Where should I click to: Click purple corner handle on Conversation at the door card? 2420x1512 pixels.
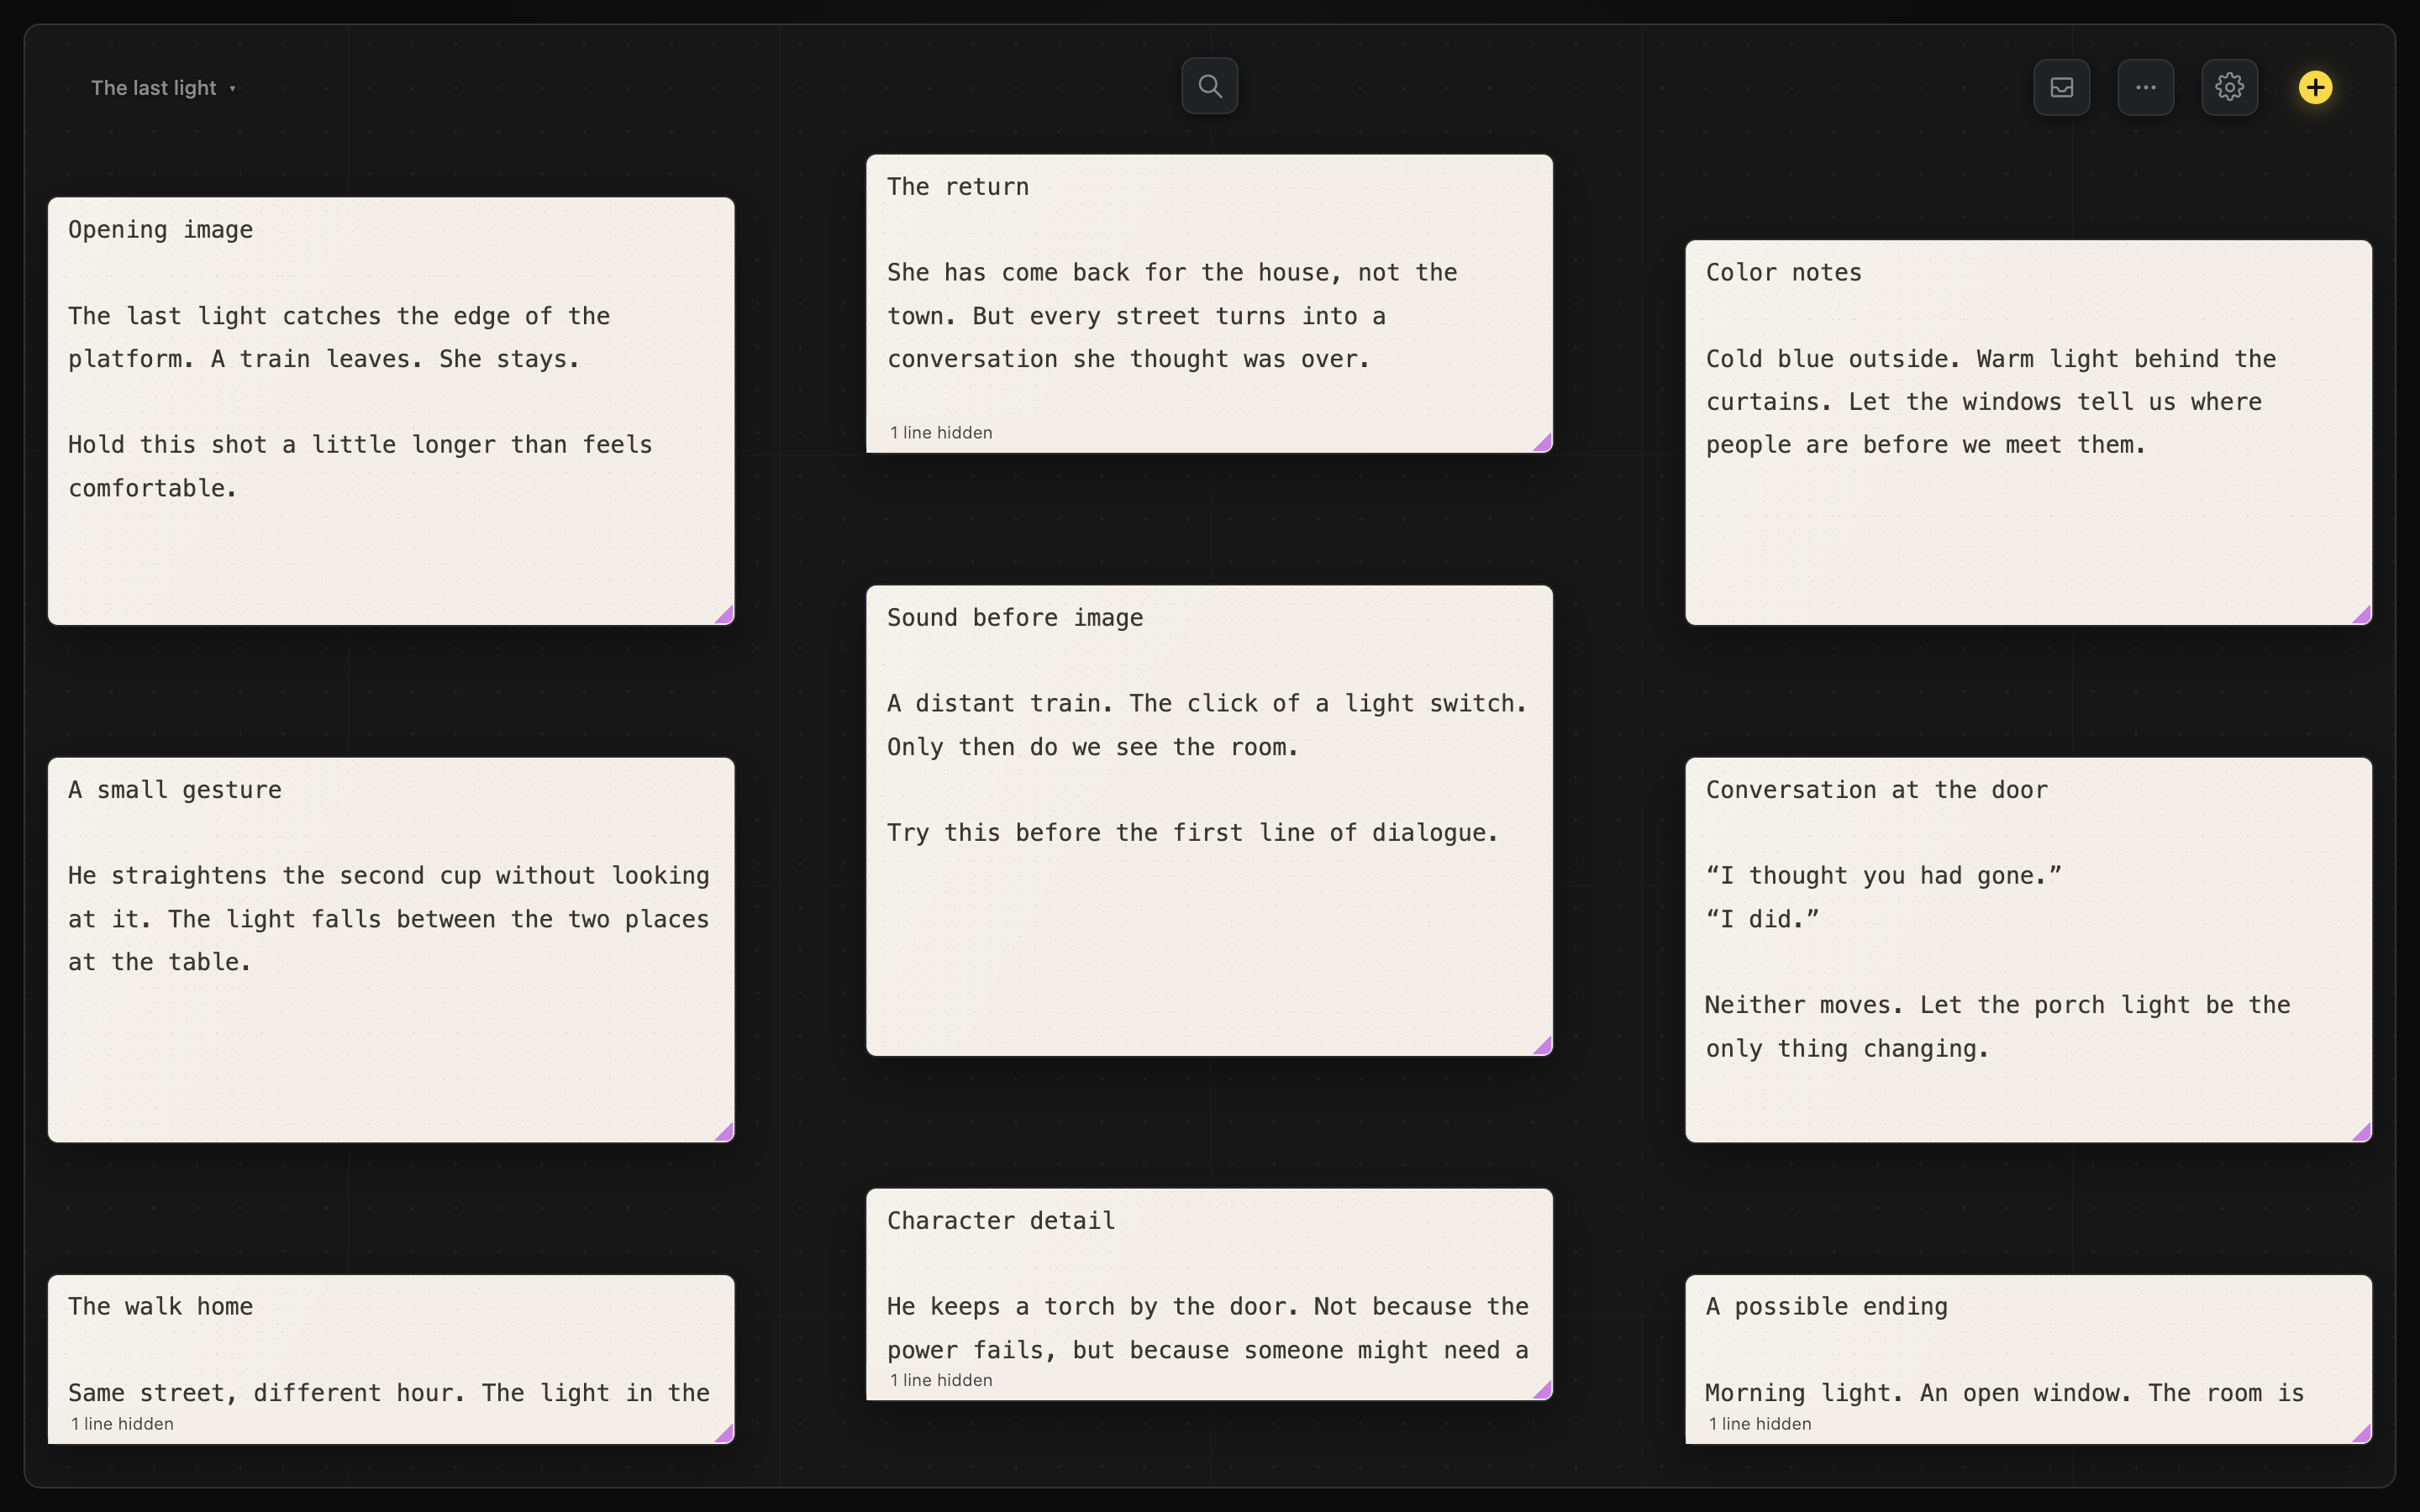pyautogui.click(x=2362, y=1132)
